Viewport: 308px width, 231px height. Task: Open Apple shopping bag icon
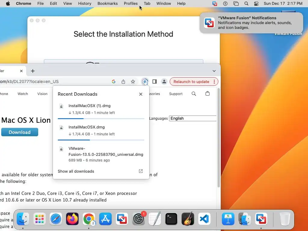(x=208, y=94)
